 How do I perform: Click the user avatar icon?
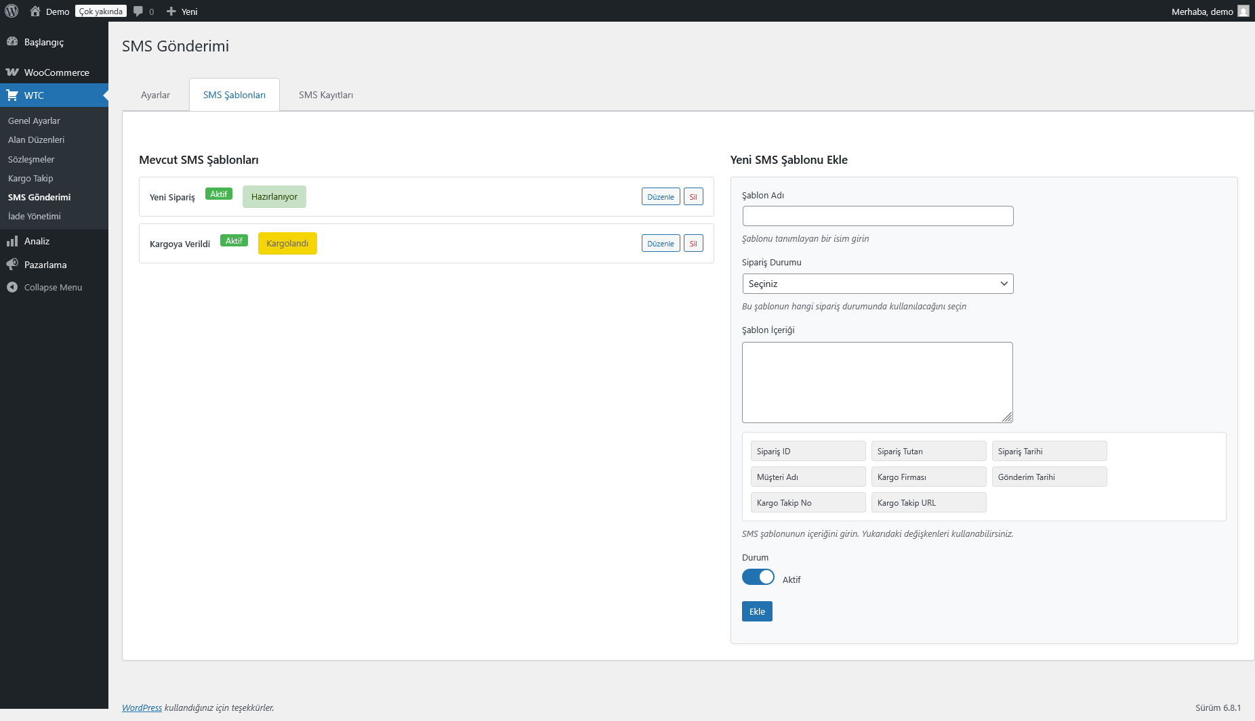pos(1243,11)
